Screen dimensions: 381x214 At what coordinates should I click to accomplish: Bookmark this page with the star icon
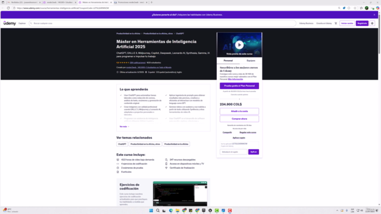(355, 8)
